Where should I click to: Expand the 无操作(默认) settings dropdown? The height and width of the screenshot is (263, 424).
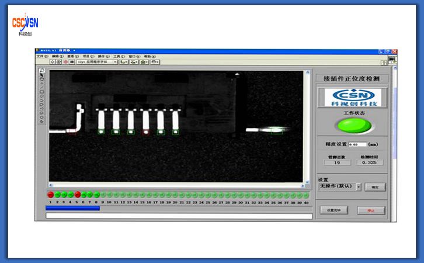(358, 186)
